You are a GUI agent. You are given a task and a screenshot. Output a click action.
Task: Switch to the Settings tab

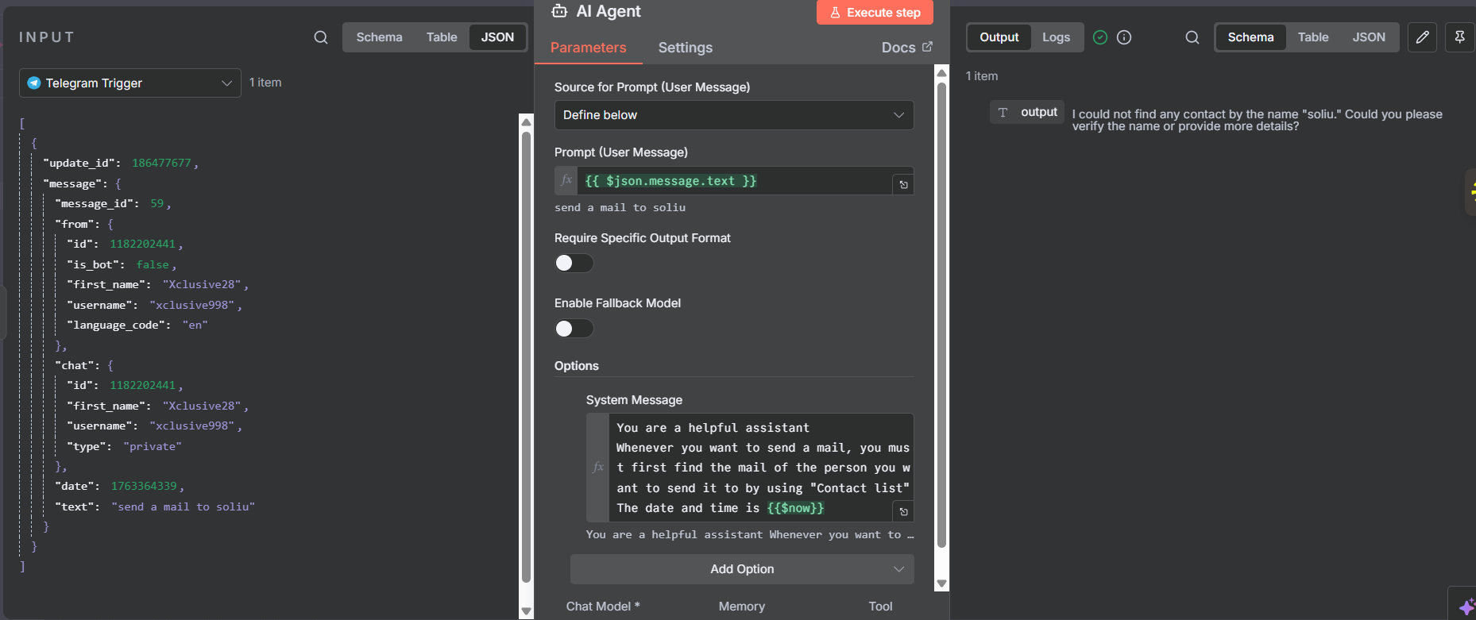tap(685, 48)
